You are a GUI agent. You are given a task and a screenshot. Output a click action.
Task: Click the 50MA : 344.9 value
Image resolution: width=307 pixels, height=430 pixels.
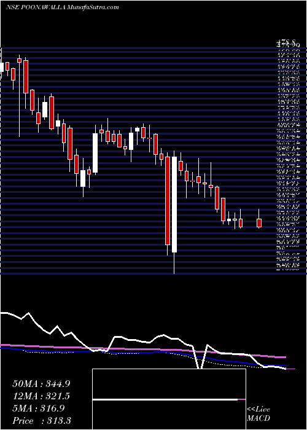pyautogui.click(x=41, y=384)
